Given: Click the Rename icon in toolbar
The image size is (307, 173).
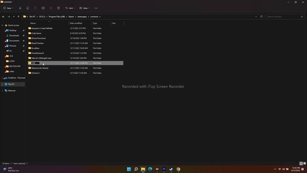Looking at the screenshot, I should [x=43, y=8].
